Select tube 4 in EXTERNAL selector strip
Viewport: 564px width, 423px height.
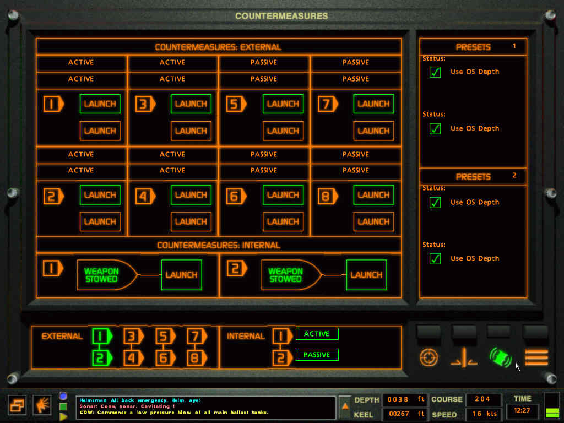click(133, 358)
